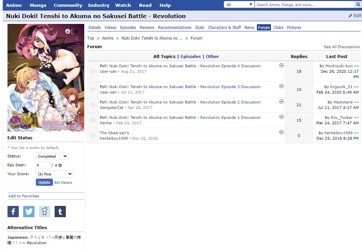This screenshot has height=251, width=362.
Task: Click the topic status circle for Episode 2 Discussion
Action: (93, 105)
